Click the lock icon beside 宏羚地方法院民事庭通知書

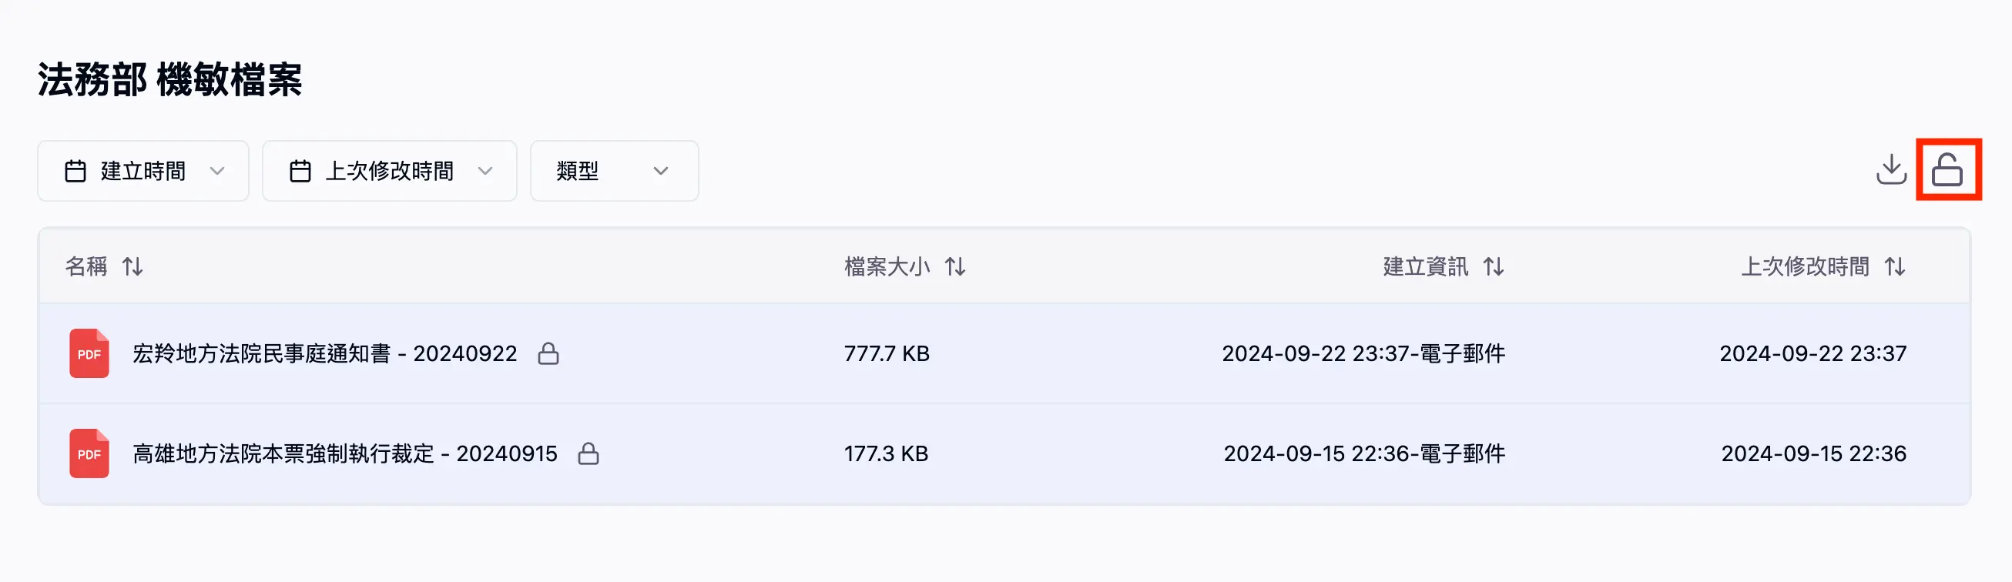point(550,353)
